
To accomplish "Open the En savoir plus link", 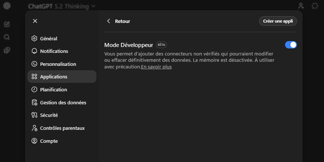I will pyautogui.click(x=156, y=67).
